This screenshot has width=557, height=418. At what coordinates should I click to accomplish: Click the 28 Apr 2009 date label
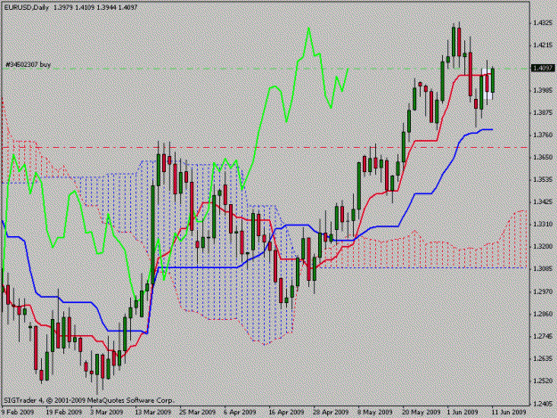(331, 412)
